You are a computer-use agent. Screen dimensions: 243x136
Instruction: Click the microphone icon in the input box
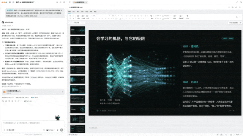pyautogui.click(x=58, y=130)
